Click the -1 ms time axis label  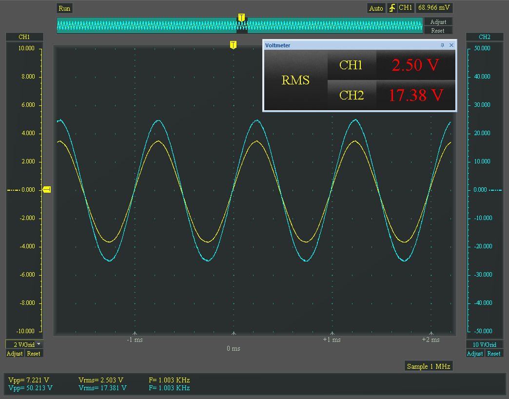(x=135, y=340)
